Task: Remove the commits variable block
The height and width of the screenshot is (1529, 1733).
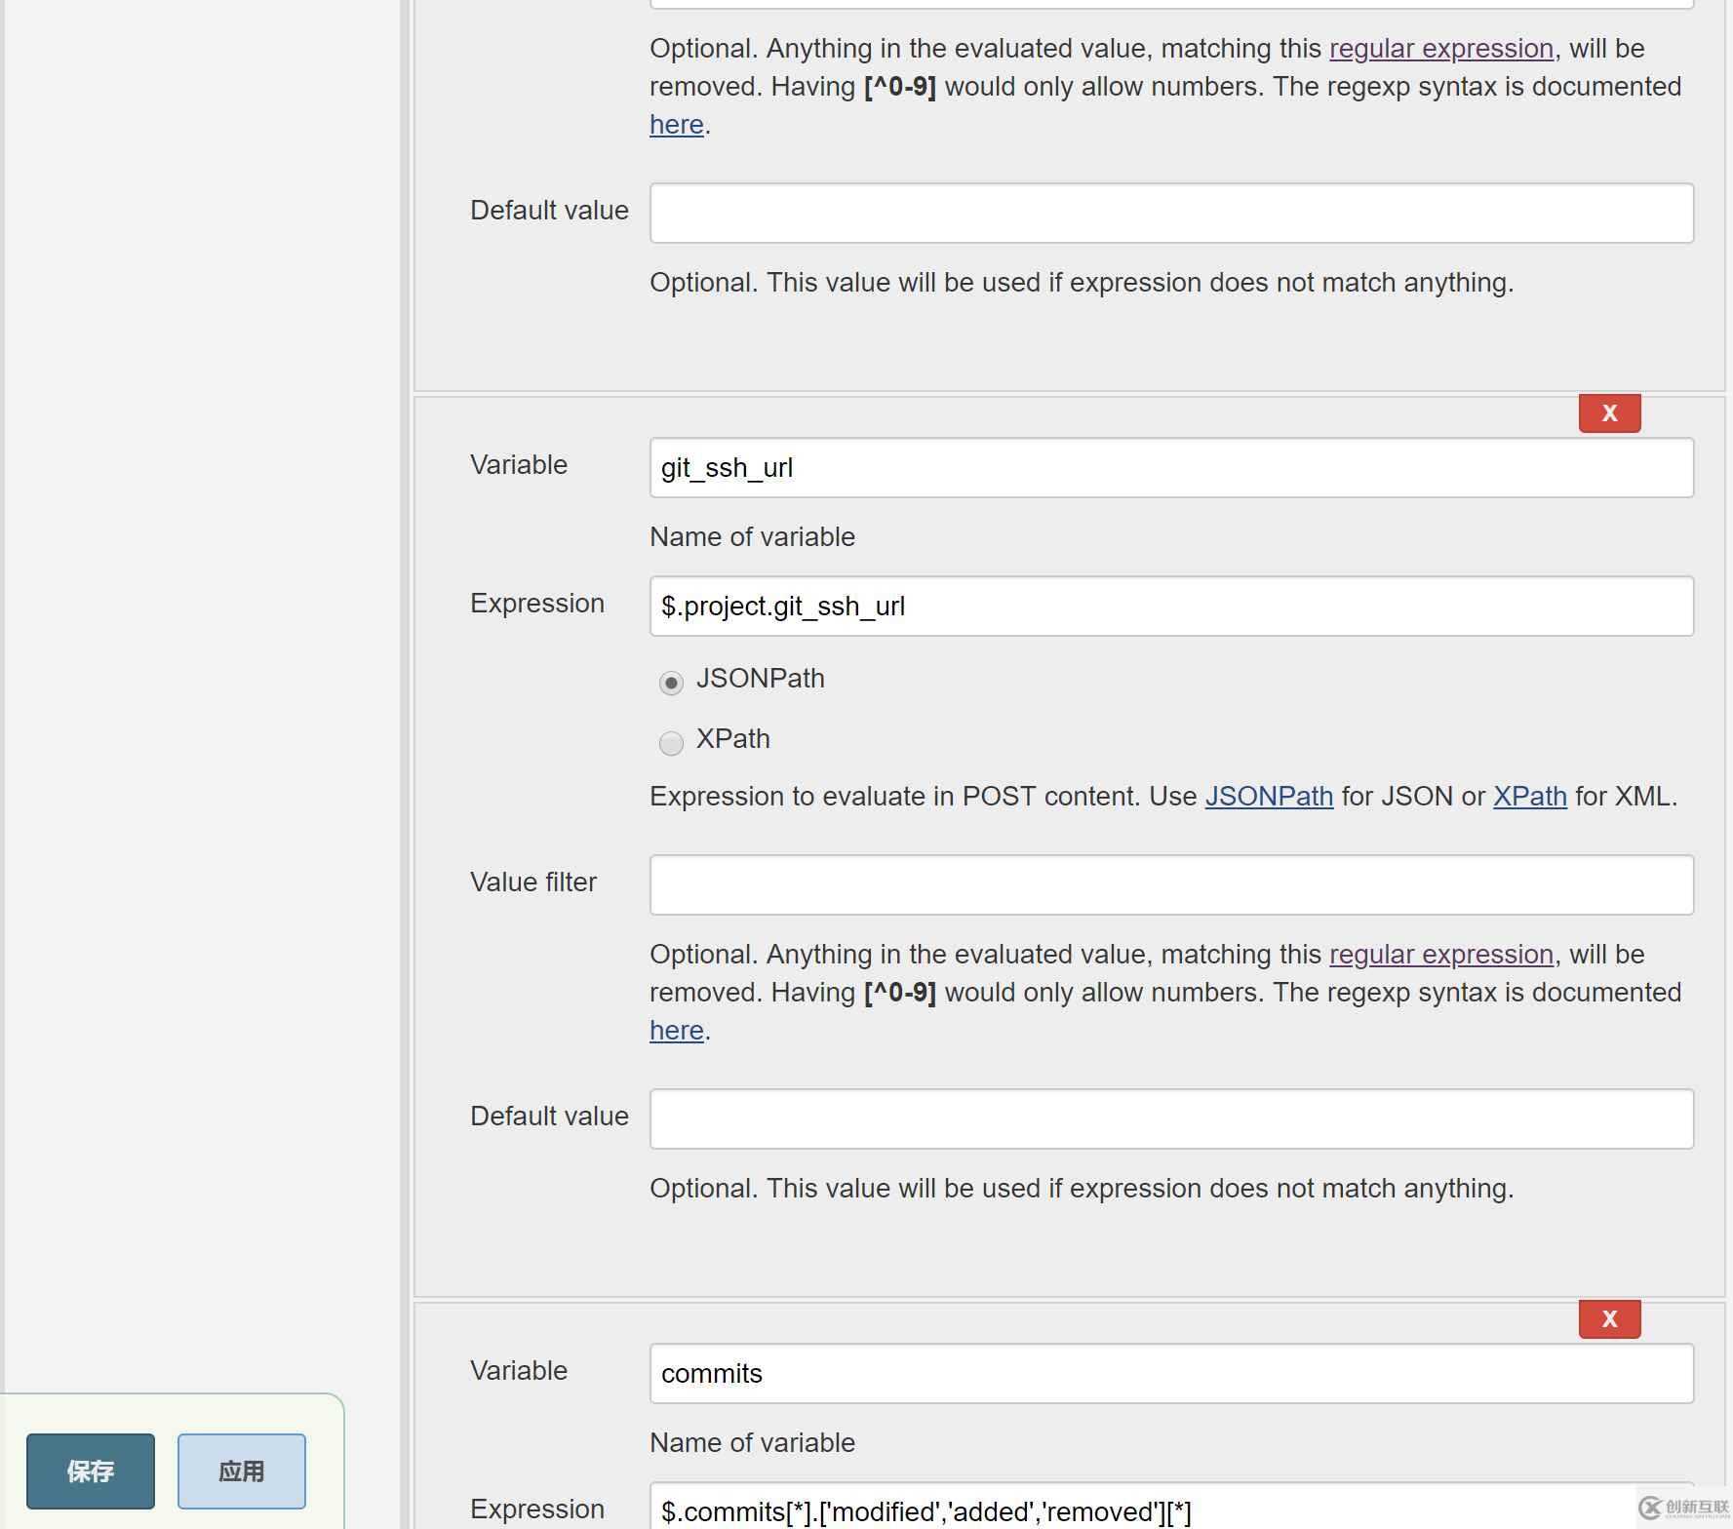Action: click(x=1609, y=1318)
